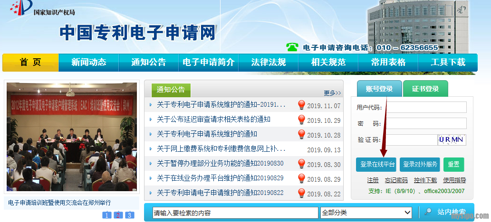Click the magnifier icon beside 站内检索
The width and height of the screenshot is (491, 222).
(428, 212)
